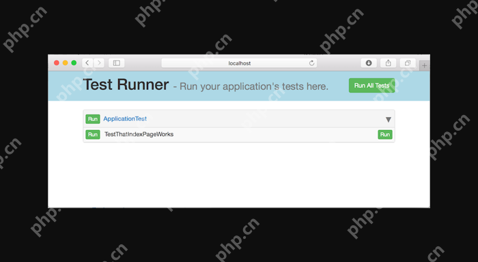This screenshot has height=262, width=478.
Task: Minimize the window with yellow button
Action: [x=65, y=63]
